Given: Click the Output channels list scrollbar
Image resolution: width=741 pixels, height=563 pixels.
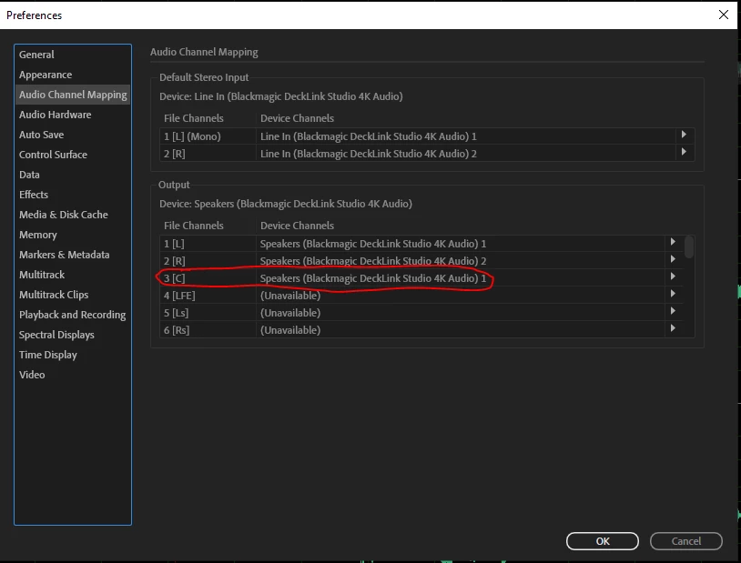Looking at the screenshot, I should coord(689,247).
